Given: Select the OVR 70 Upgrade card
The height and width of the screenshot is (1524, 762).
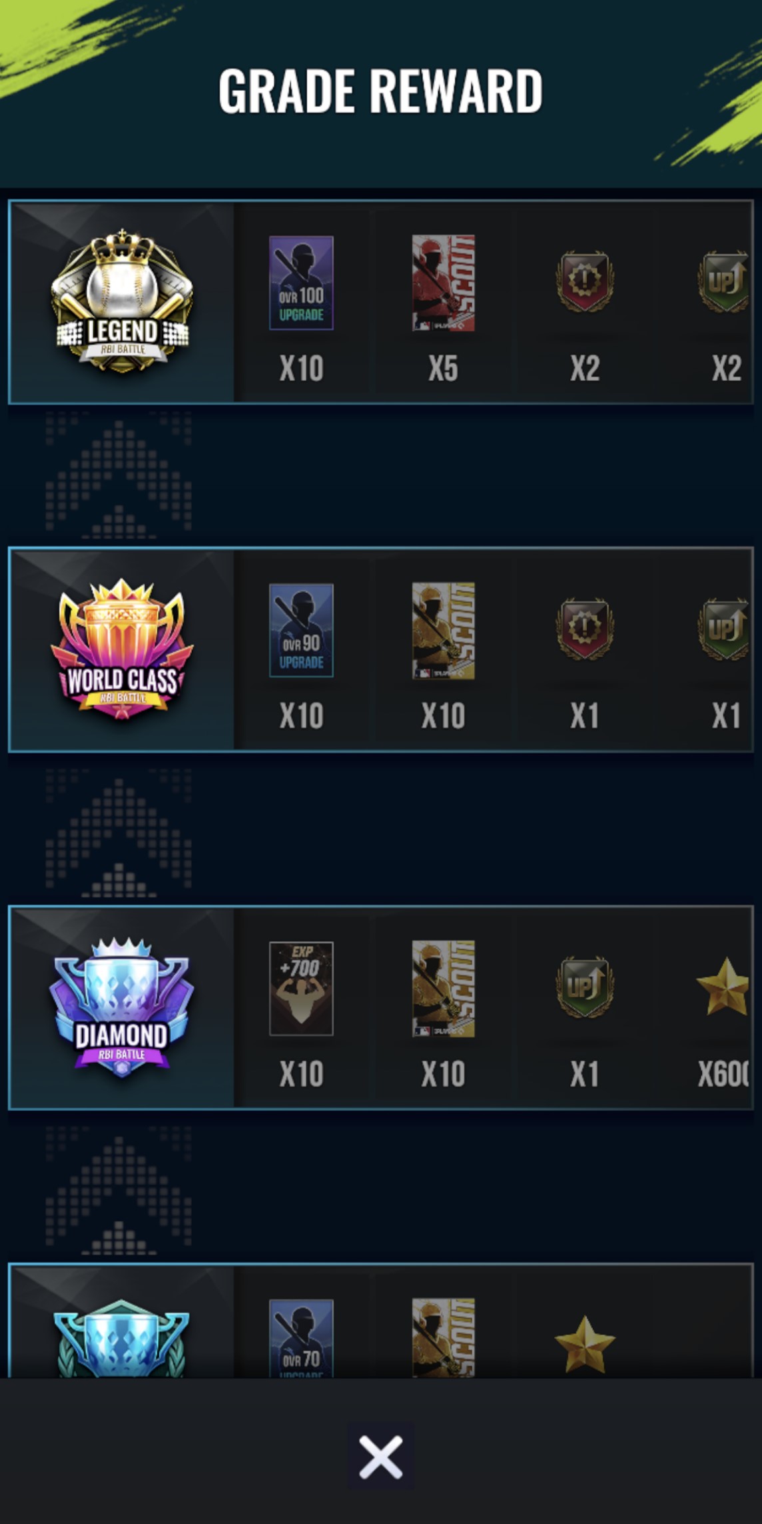Looking at the screenshot, I should point(301,1338).
